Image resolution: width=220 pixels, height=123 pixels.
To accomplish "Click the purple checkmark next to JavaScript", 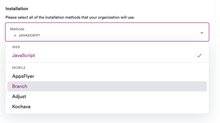I will [x=199, y=55].
